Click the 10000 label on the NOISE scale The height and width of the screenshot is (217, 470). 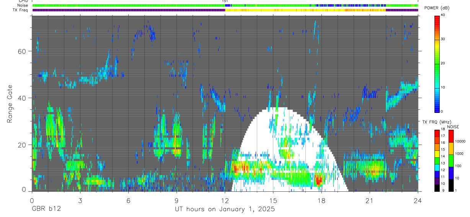[x=460, y=142]
